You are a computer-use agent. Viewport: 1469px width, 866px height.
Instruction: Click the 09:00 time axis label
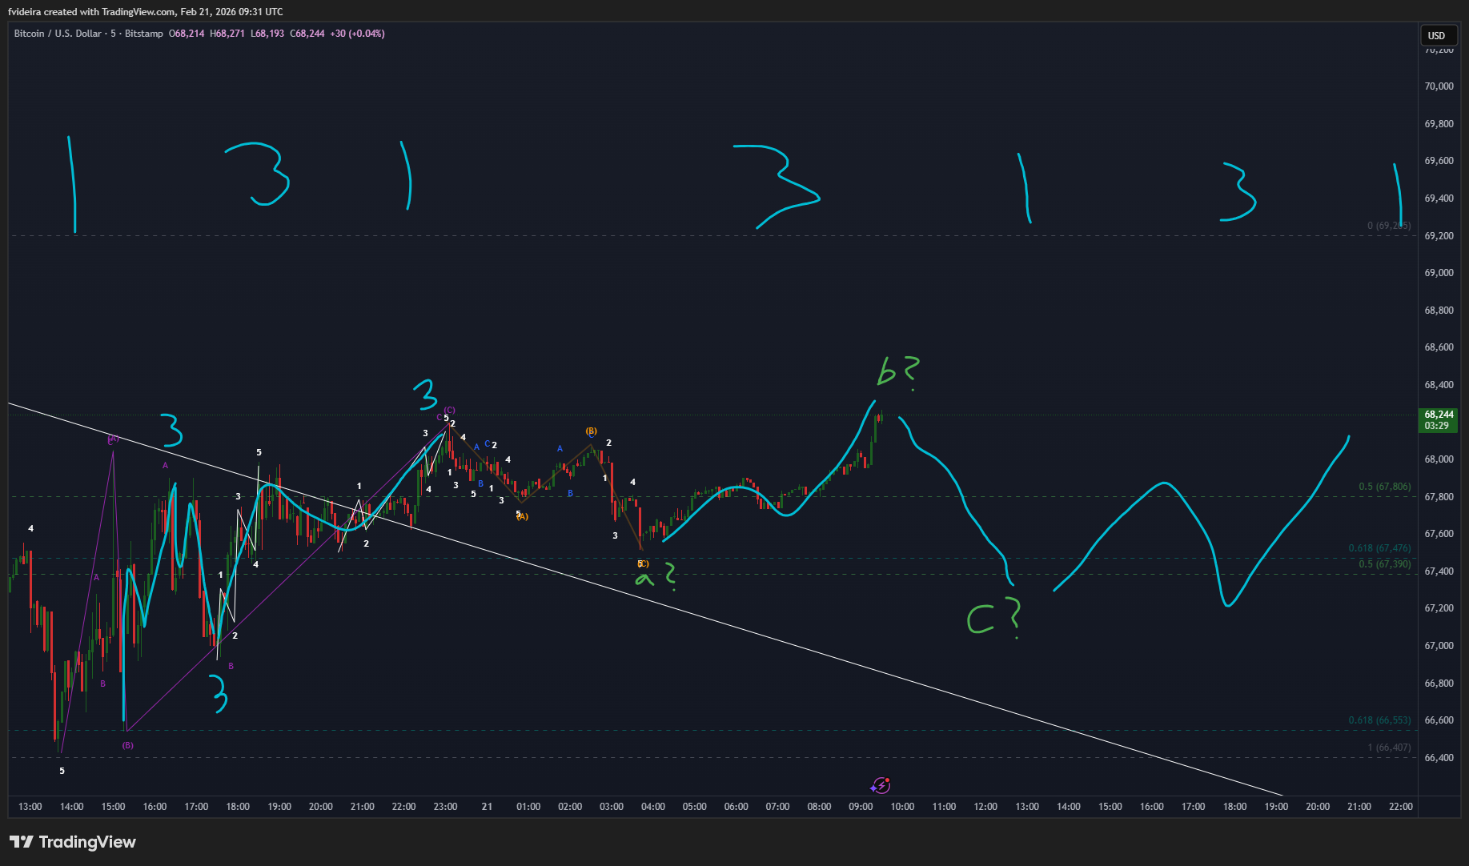click(861, 807)
